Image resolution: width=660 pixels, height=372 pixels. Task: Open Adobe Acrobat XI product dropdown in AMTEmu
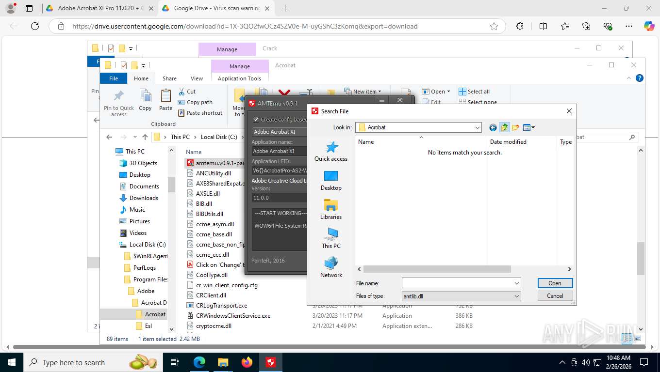click(x=280, y=132)
